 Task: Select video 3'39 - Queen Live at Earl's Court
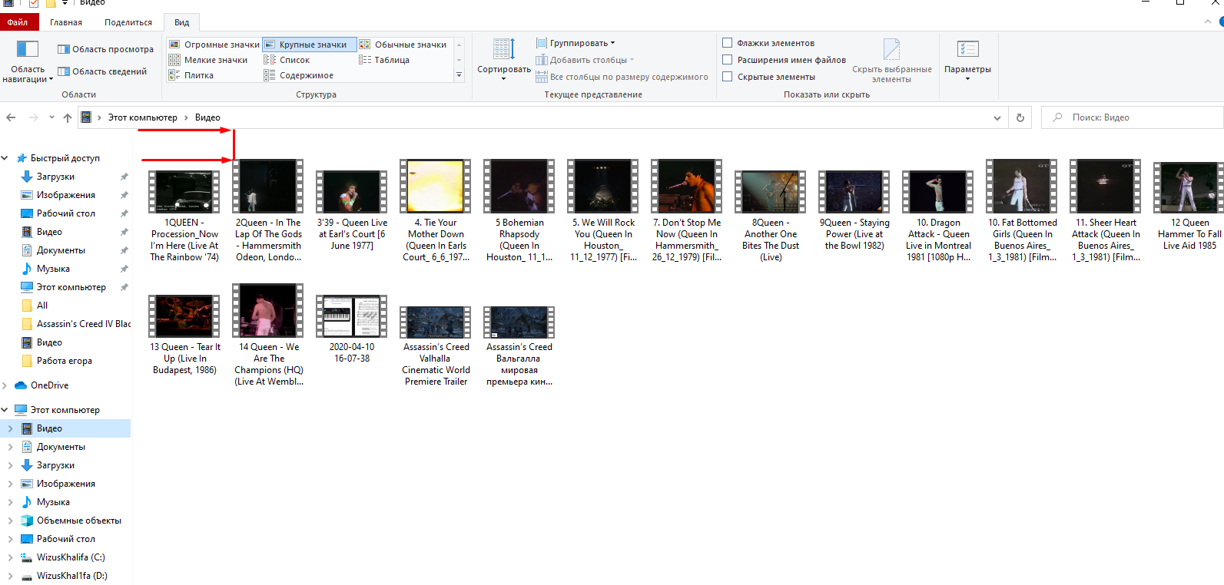(x=352, y=211)
